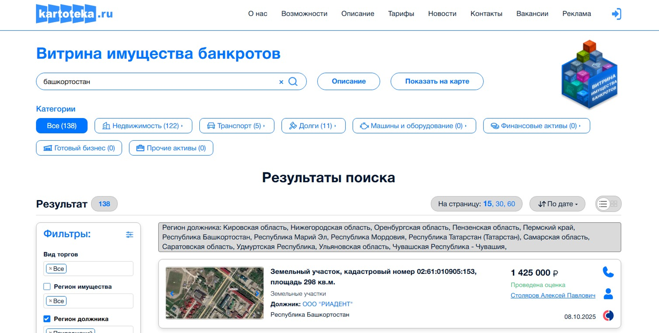Image resolution: width=659 pixels, height=333 pixels.
Task: Click the phone icon on the listing
Action: (608, 272)
